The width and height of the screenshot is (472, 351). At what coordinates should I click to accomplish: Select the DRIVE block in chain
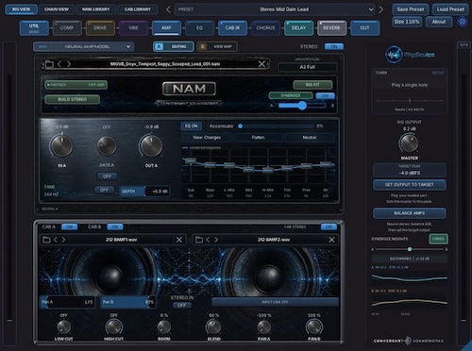click(100, 28)
